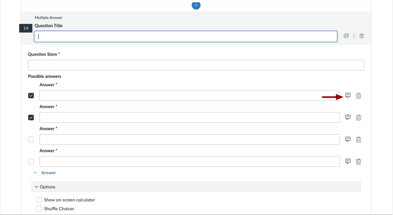This screenshot has height=215, width=393.
Task: Open feedback for the fourth answer
Action: [348, 161]
